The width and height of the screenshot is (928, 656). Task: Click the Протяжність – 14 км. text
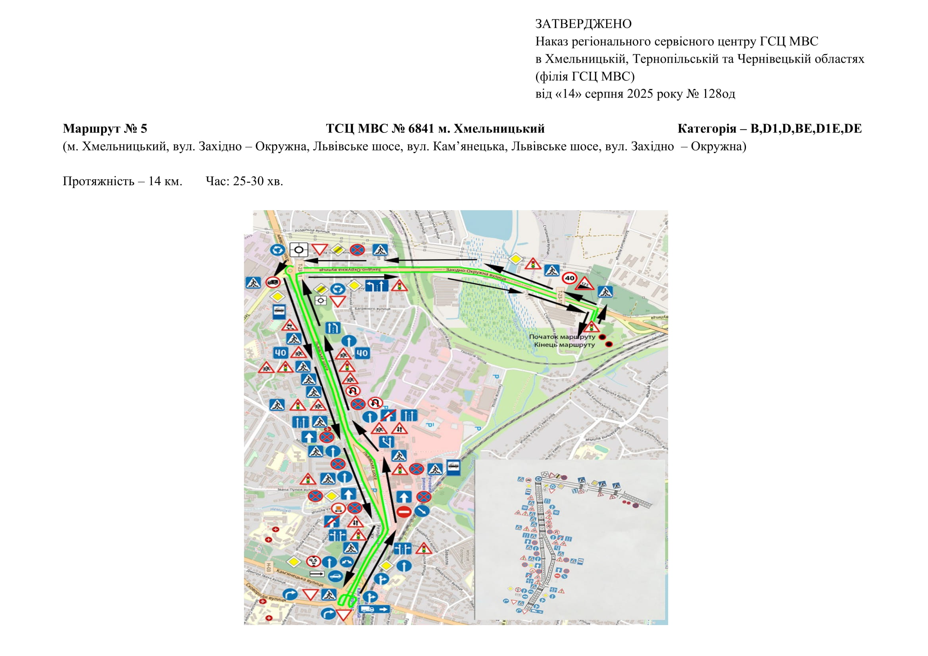[123, 181]
